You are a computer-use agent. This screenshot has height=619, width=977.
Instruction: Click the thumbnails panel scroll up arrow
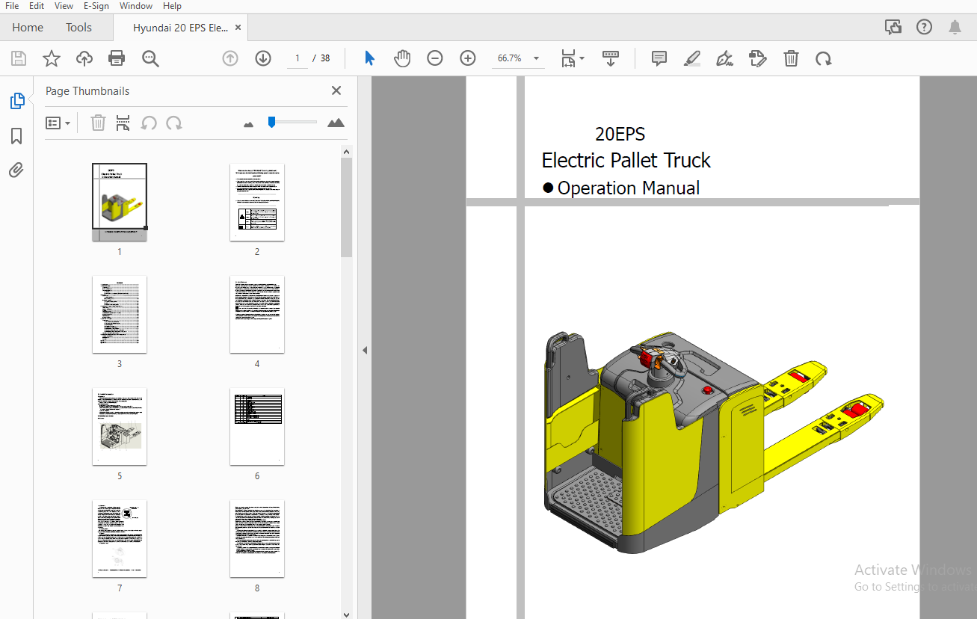tap(346, 152)
